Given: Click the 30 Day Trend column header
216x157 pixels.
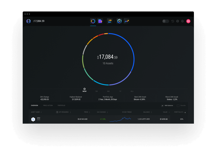Looking at the screenshot, I should point(127,112).
